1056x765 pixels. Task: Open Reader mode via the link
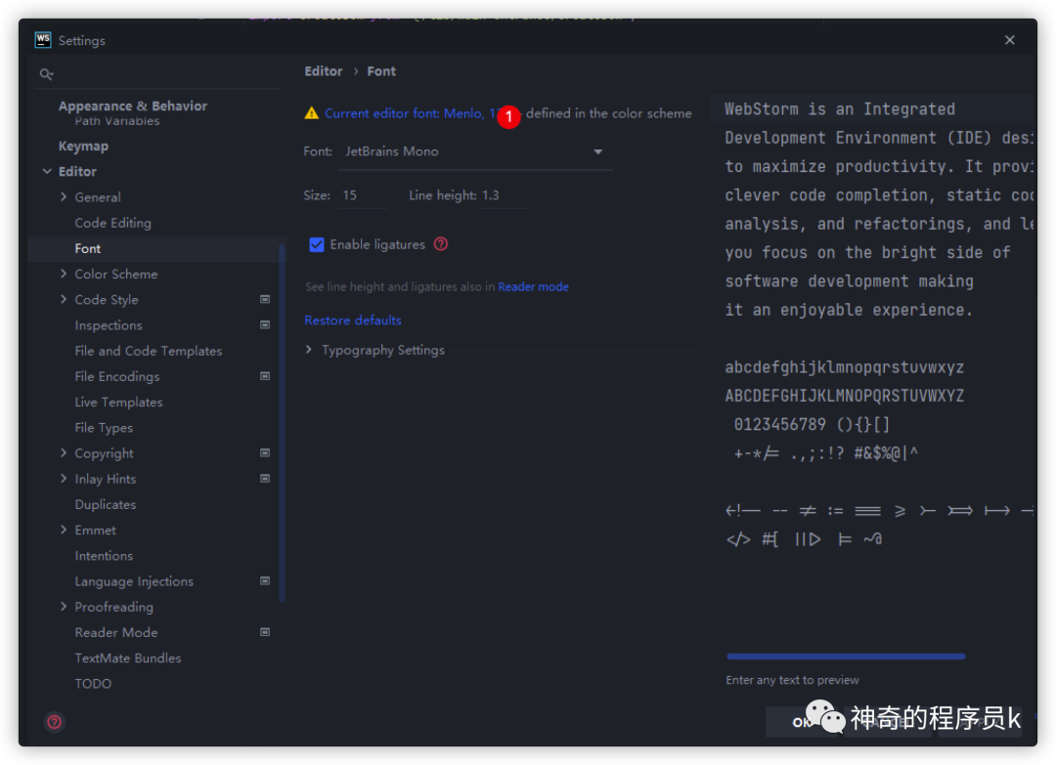[533, 286]
